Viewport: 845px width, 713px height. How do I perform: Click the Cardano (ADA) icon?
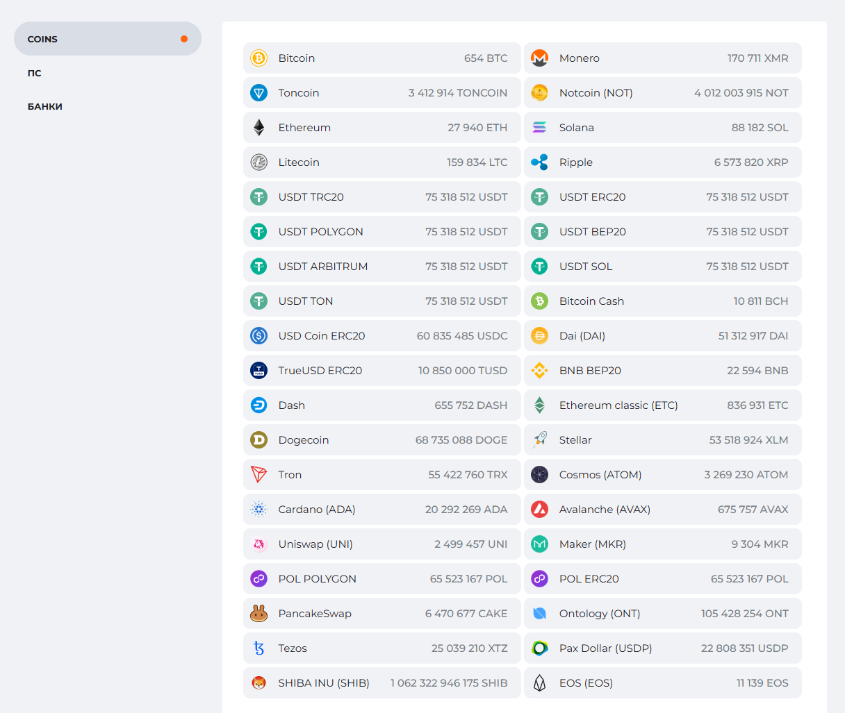pyautogui.click(x=259, y=510)
